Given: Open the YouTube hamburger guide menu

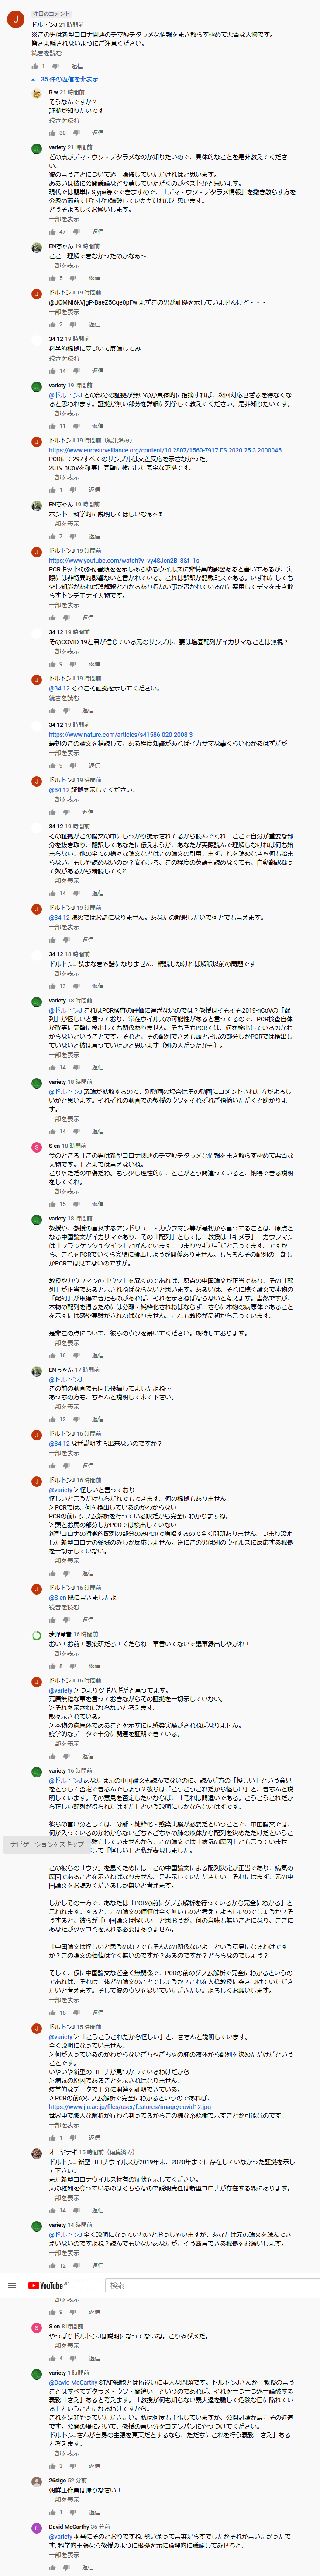Looking at the screenshot, I should click(12, 2285).
